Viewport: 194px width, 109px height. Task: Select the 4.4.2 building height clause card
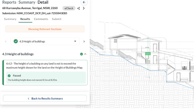[x=45, y=66]
